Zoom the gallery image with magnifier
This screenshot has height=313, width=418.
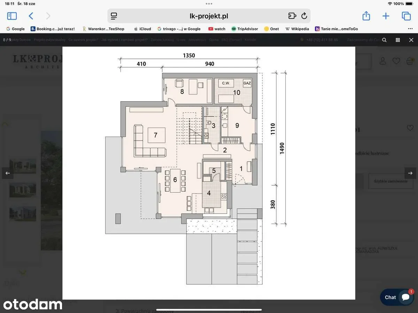(x=384, y=40)
